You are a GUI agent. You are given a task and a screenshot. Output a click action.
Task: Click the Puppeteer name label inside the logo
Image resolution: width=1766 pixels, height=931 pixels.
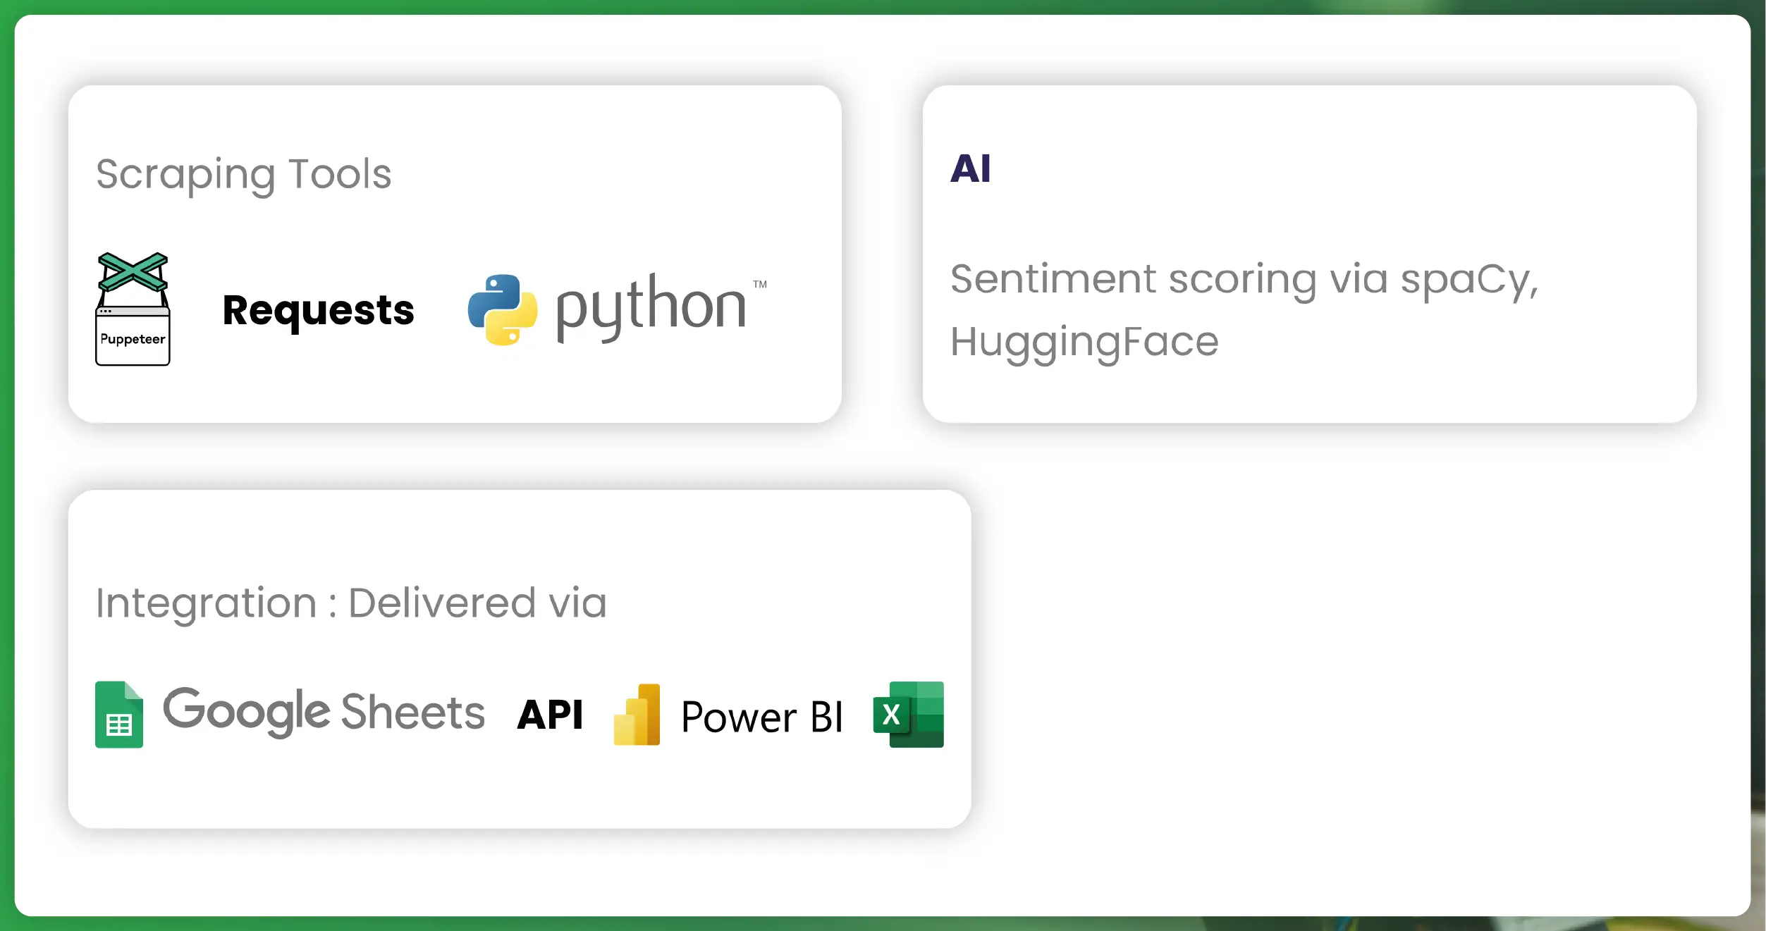tap(133, 339)
